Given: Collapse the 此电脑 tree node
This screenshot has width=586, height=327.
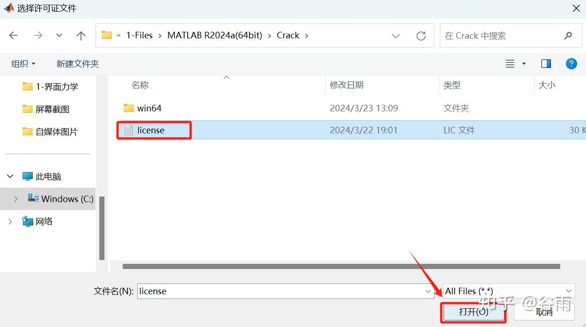Looking at the screenshot, I should point(10,176).
